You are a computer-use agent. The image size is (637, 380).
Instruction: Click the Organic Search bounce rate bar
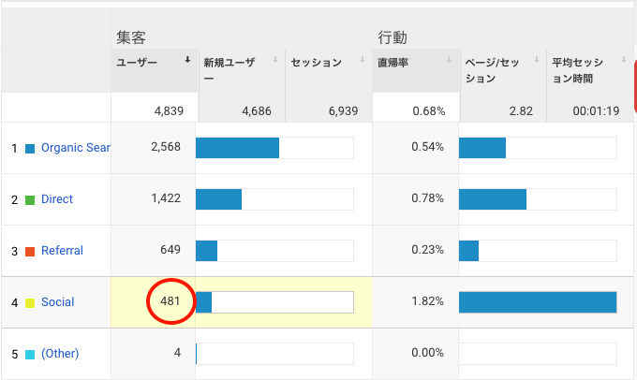pos(482,148)
